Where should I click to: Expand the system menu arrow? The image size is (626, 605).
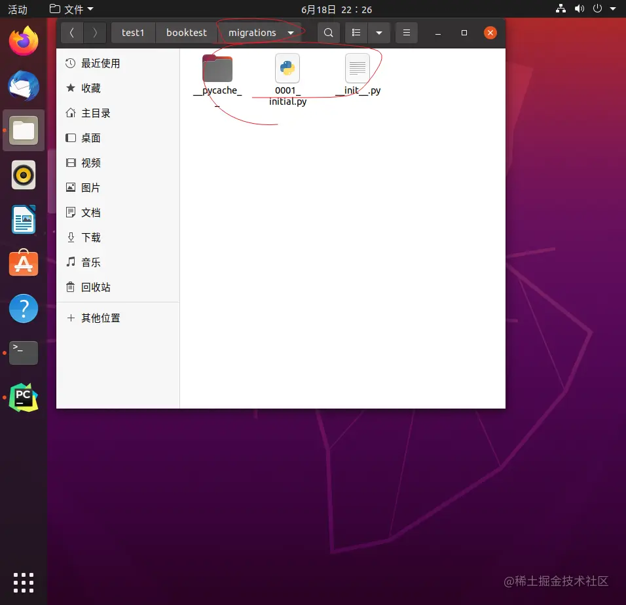(x=613, y=9)
